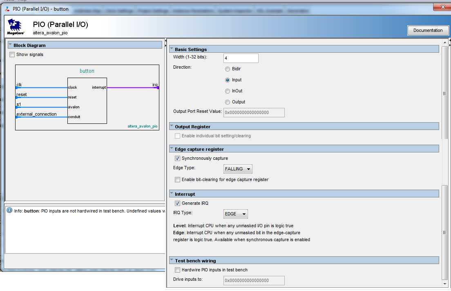The height and width of the screenshot is (291, 451).
Task: Collapse the Interrupt section
Action: click(x=172, y=193)
